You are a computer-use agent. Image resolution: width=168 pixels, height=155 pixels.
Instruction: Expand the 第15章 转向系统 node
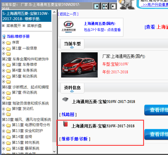[x=3, y=143]
